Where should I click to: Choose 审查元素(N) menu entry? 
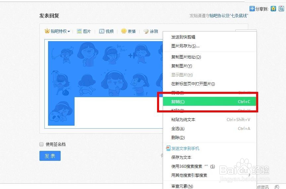tap(210, 186)
